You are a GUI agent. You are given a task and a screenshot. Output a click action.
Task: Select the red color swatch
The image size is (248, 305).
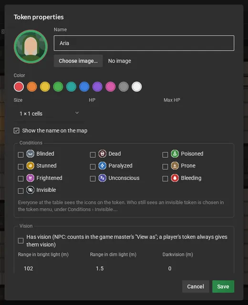[19, 87]
